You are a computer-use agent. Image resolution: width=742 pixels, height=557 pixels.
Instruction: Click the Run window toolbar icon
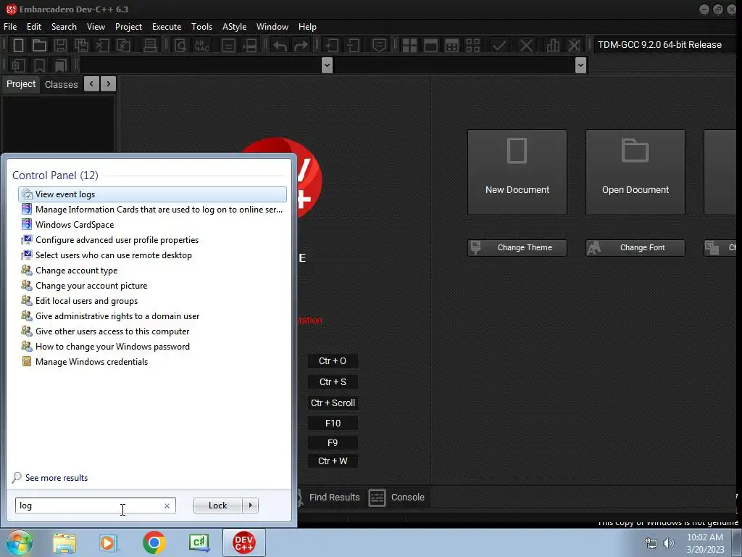[430, 45]
